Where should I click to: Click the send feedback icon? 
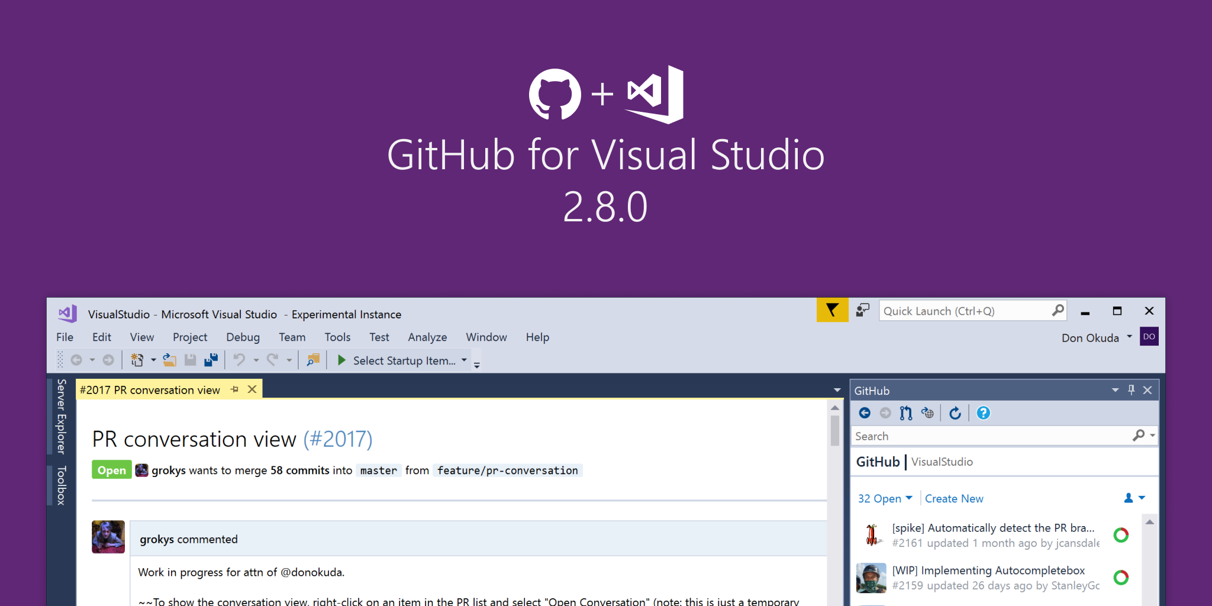(863, 310)
